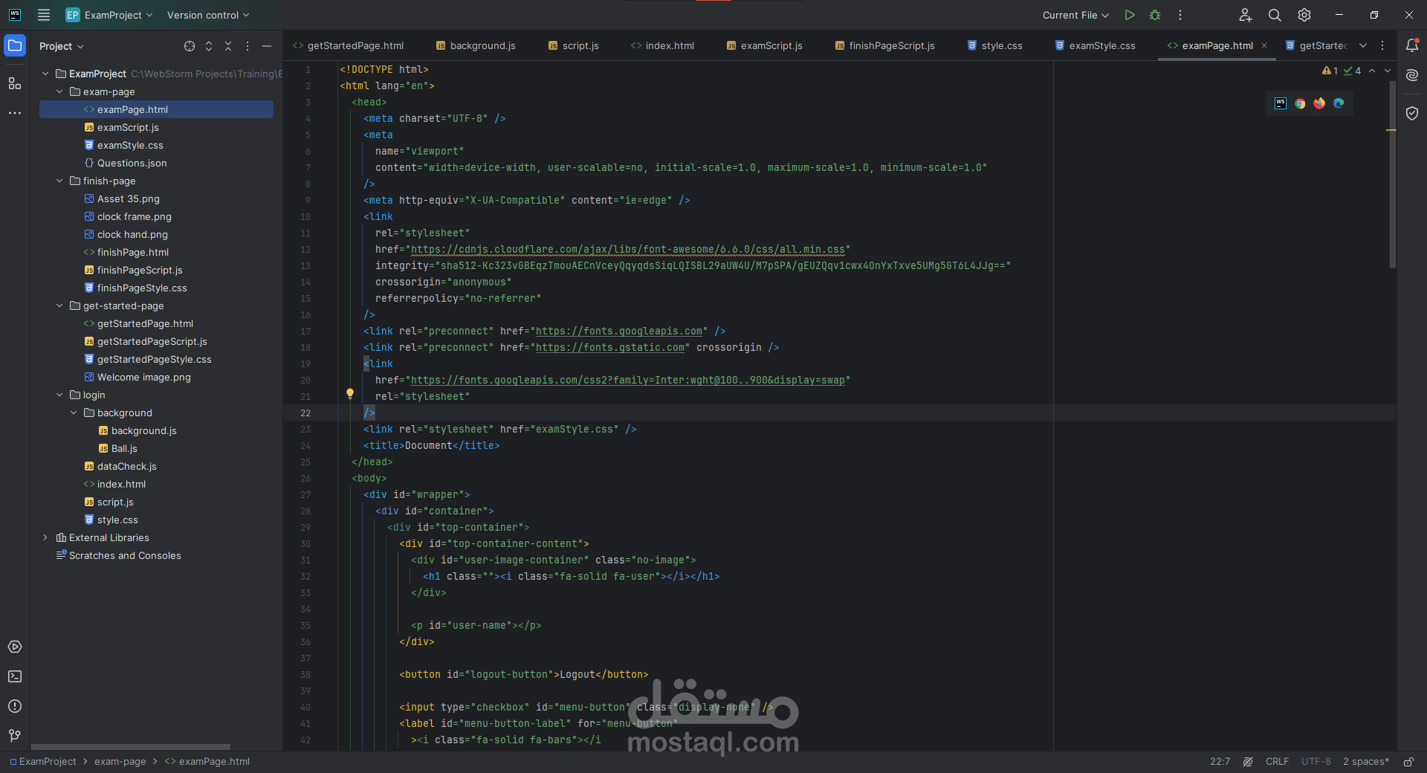Image resolution: width=1427 pixels, height=773 pixels.
Task: Open more run actions menu
Action: click(x=1180, y=15)
